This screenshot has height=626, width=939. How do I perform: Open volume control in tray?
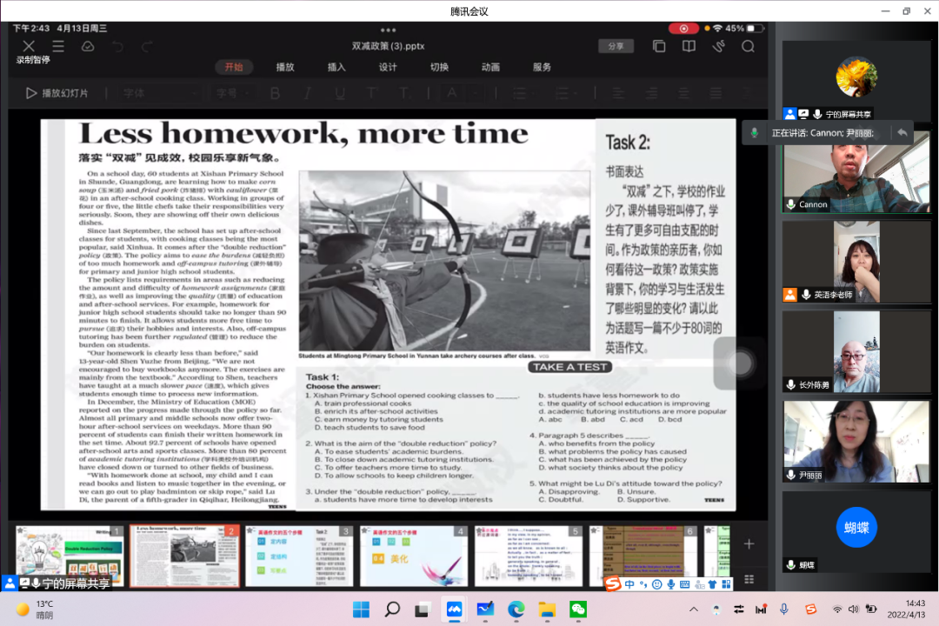click(x=854, y=609)
